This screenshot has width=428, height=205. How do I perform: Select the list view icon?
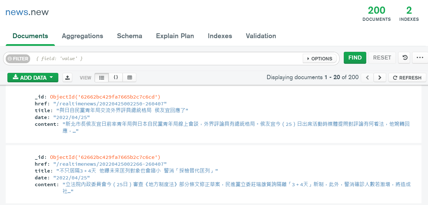pos(102,77)
